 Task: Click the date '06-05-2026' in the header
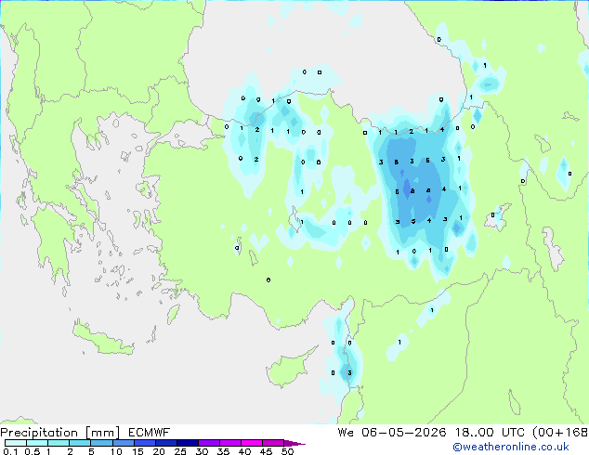click(x=404, y=433)
